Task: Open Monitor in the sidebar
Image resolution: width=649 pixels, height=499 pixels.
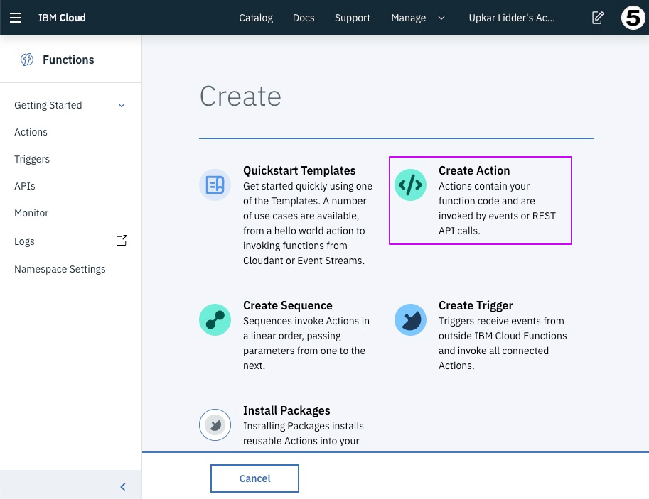Action: coord(31,213)
